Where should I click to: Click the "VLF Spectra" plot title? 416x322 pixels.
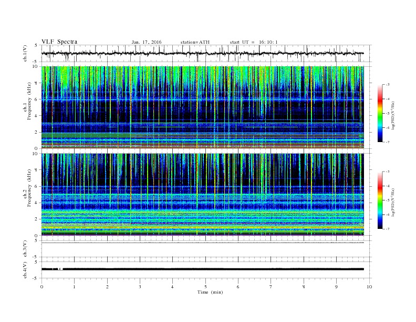point(59,42)
